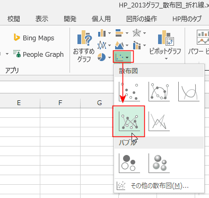
Task: Click その他の散布図(M)... menu entry
Action: pos(159,186)
